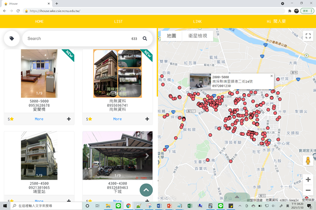Open Chrome from the taskbar

pos(128,206)
